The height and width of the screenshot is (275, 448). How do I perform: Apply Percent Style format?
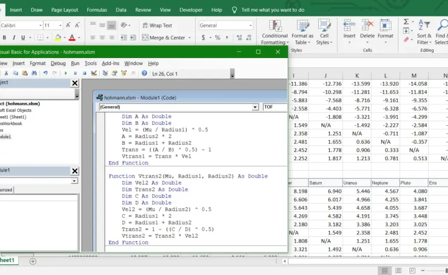pos(218,38)
